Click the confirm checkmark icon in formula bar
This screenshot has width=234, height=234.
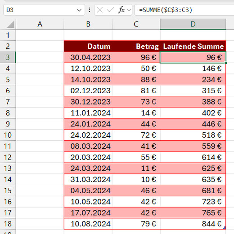(110, 10)
